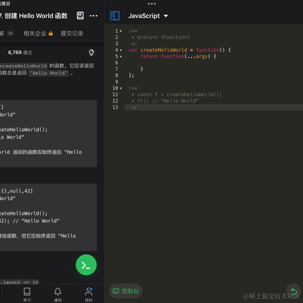Open the problem notes book icon

(80, 16)
